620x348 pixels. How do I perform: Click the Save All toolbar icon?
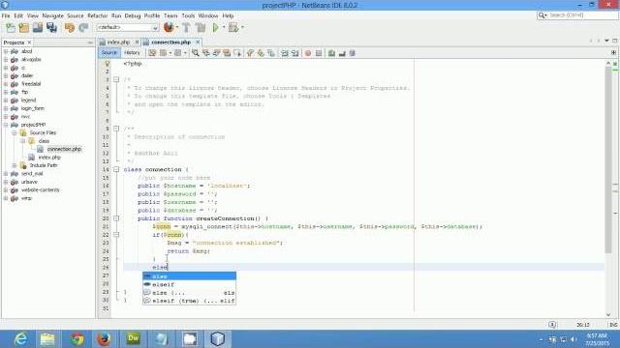tap(51, 28)
